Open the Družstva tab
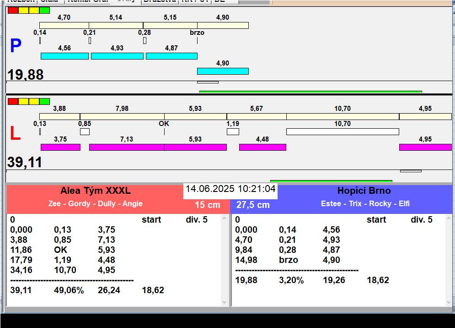455x328 pixels. coord(159,1)
